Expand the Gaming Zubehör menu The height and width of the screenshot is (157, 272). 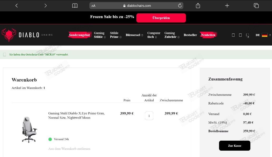(171, 35)
